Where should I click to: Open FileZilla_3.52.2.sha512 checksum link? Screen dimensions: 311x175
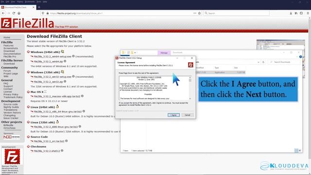47,151
